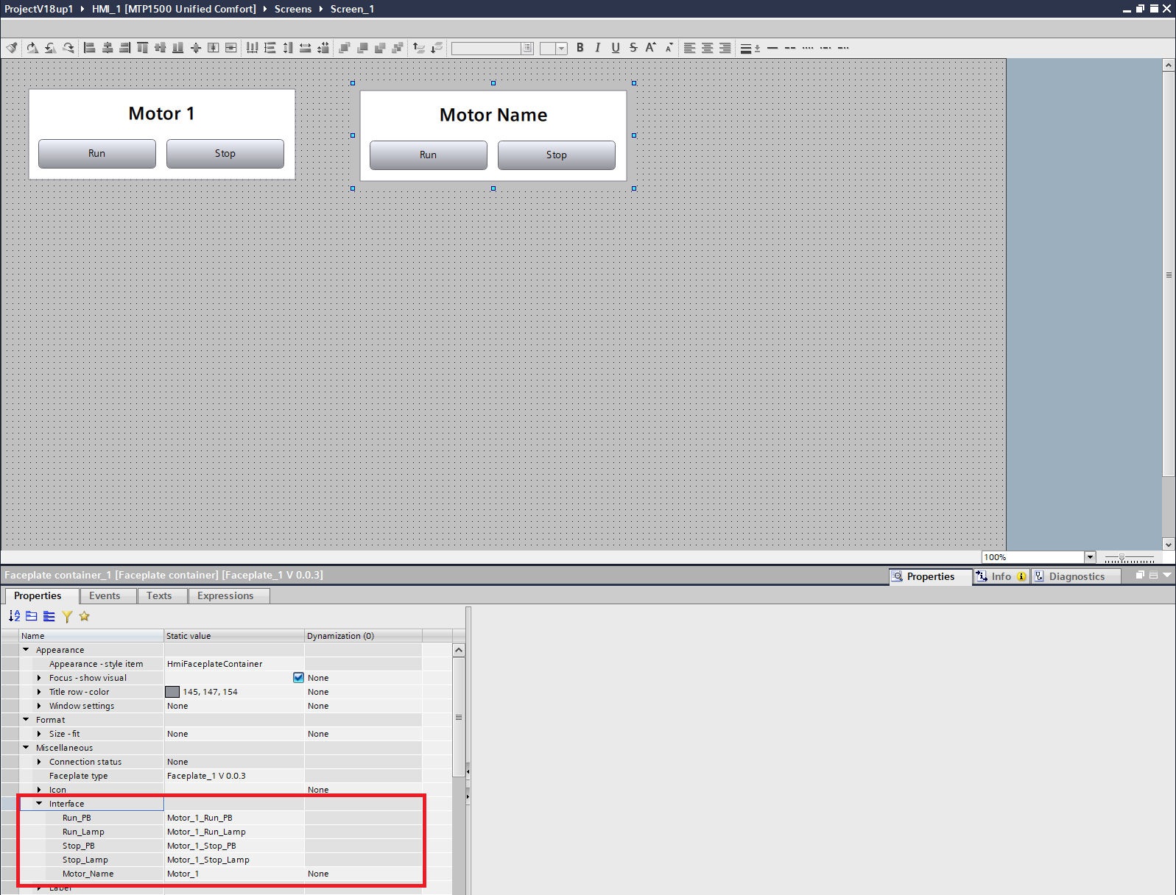Select the format painter icon in toolbar
The width and height of the screenshot is (1176, 895).
12,48
